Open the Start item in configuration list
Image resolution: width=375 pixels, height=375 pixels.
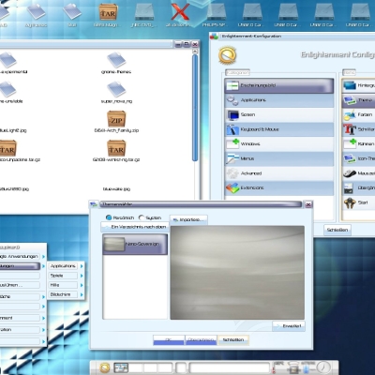point(358,202)
